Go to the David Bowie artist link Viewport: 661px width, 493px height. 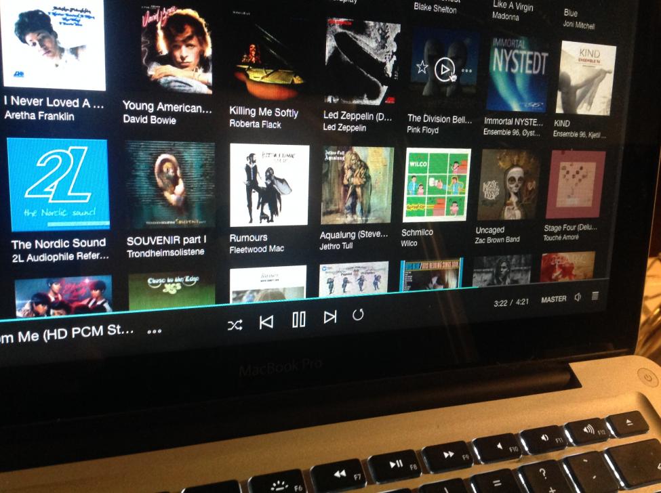pyautogui.click(x=149, y=119)
